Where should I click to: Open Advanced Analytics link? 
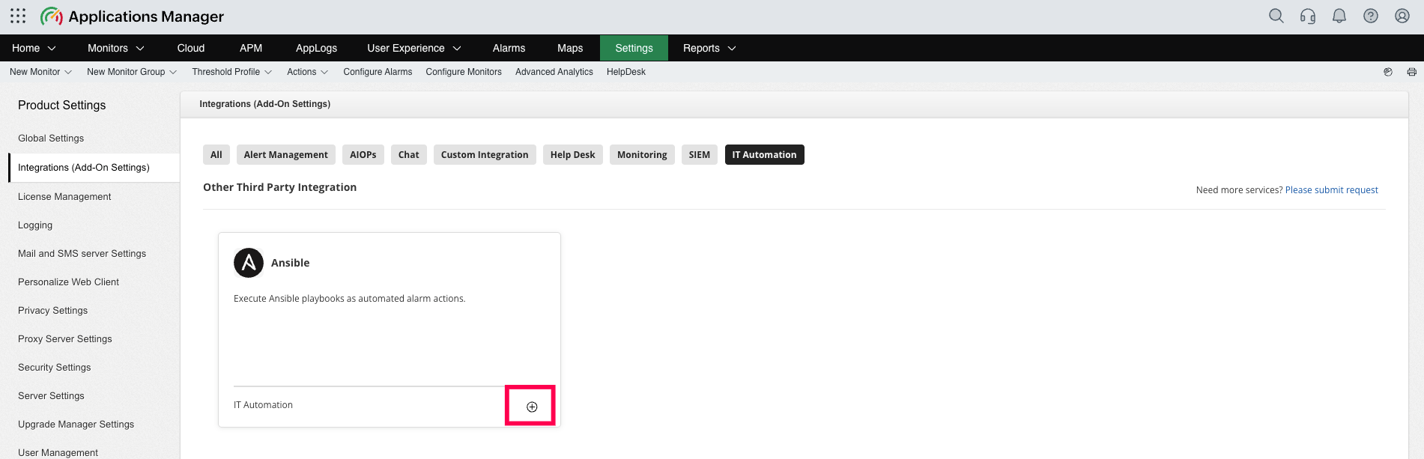[554, 72]
